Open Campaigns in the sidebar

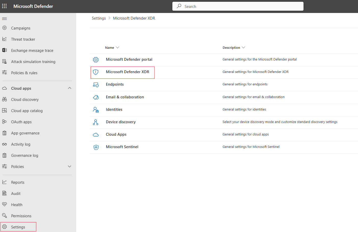pos(21,28)
